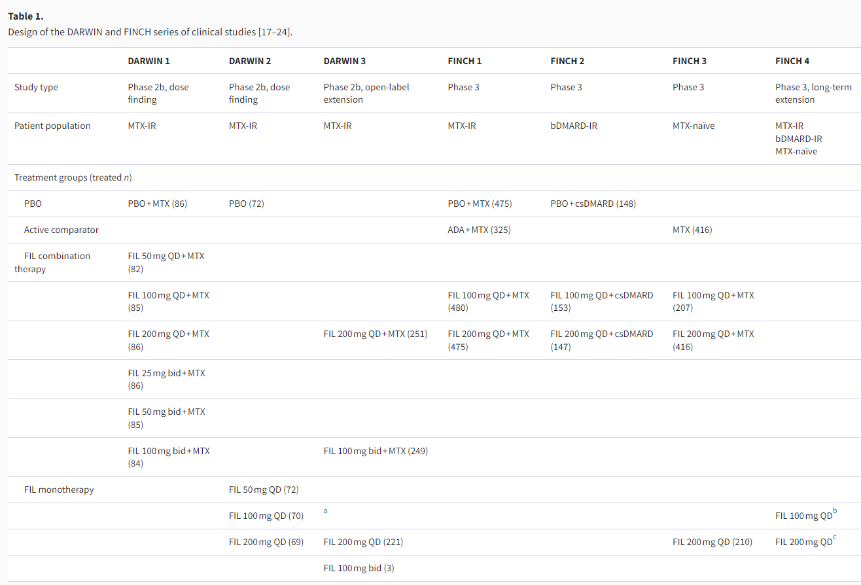Screen dimensions: 861x585
Task: Select the DARWIN 3 column header
Action: [x=344, y=61]
